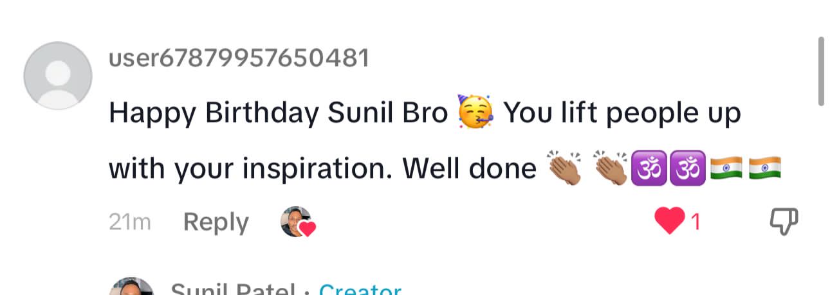Like the comment with the red heart
Viewport: 830px width, 295px height.
click(668, 222)
